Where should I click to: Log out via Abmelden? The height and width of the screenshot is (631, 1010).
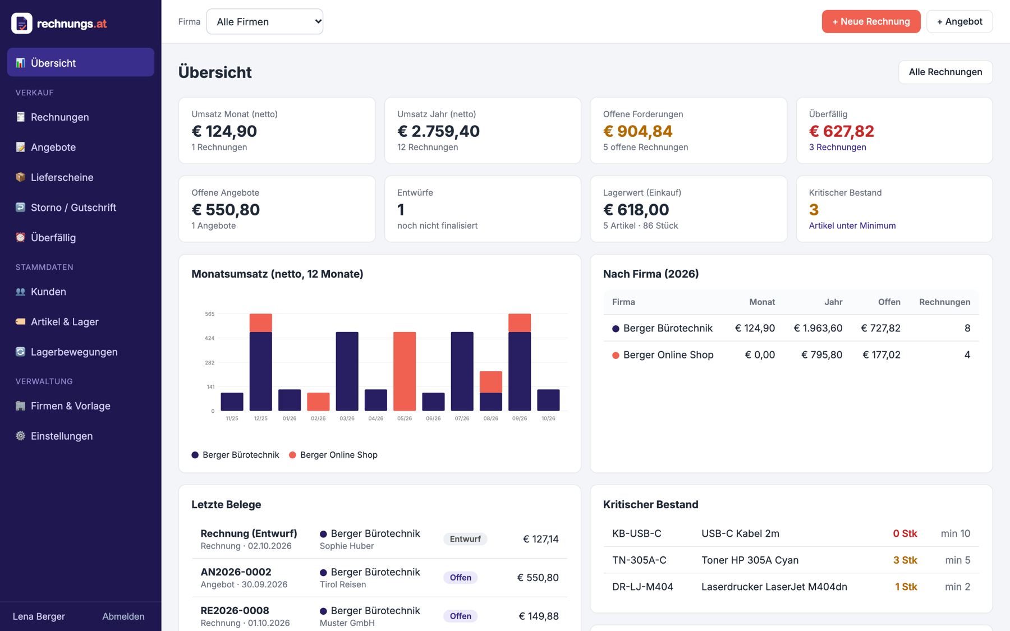tap(123, 616)
